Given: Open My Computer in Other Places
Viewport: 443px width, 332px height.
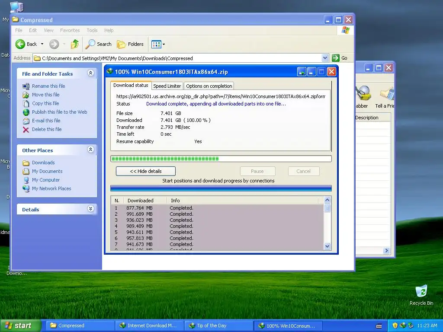Looking at the screenshot, I should (46, 180).
